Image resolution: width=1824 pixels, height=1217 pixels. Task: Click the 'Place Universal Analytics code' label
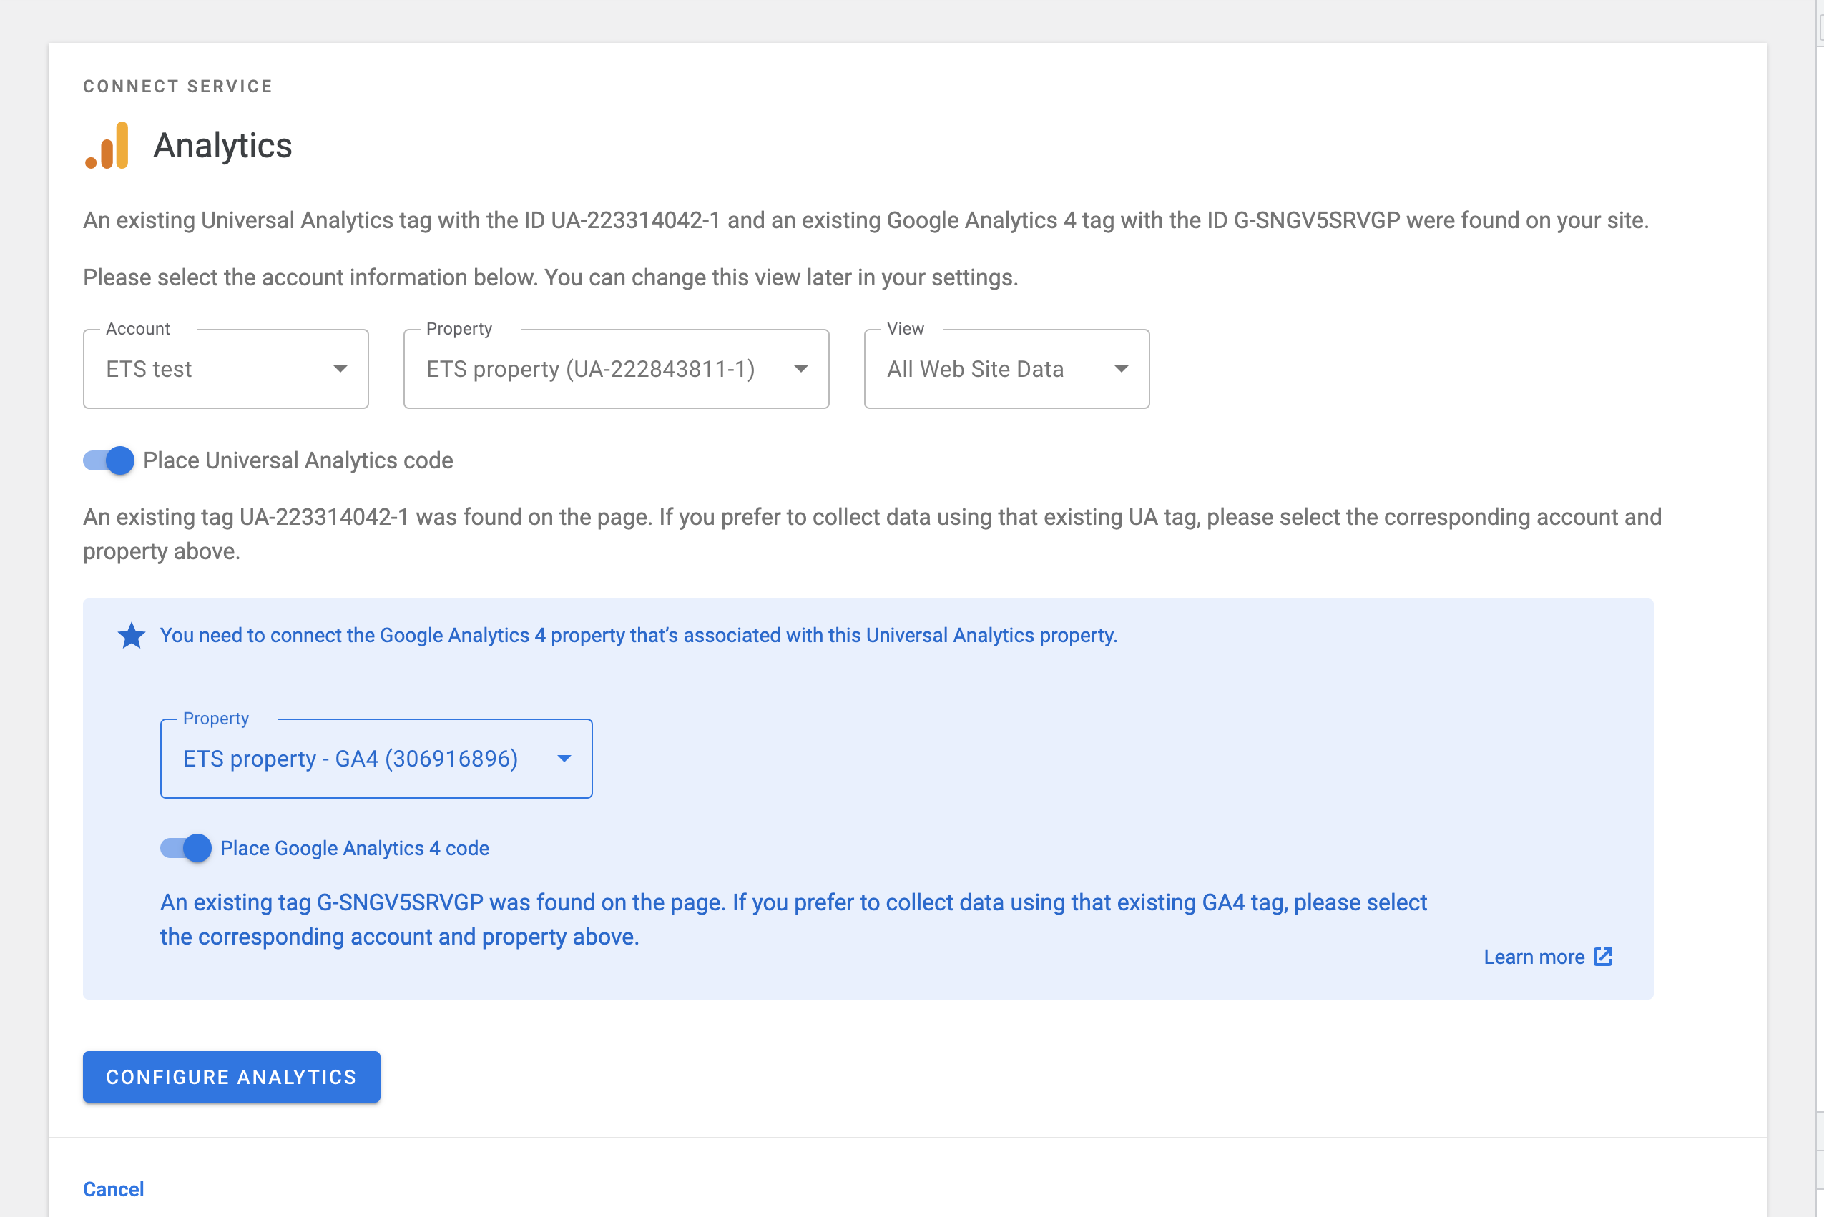[298, 460]
